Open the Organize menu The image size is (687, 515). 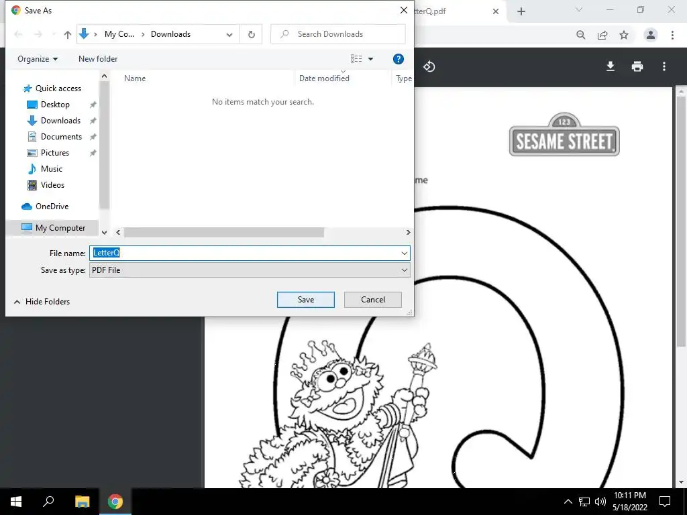(x=38, y=59)
